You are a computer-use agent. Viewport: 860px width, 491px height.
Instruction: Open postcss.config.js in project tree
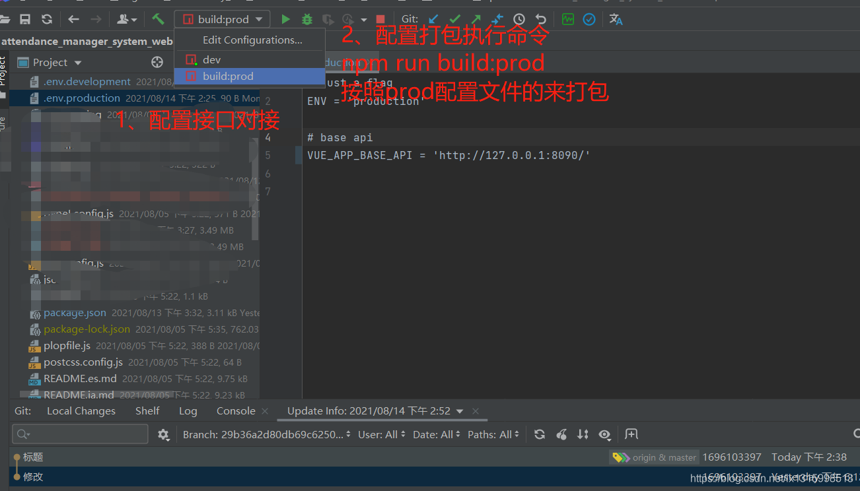point(83,362)
